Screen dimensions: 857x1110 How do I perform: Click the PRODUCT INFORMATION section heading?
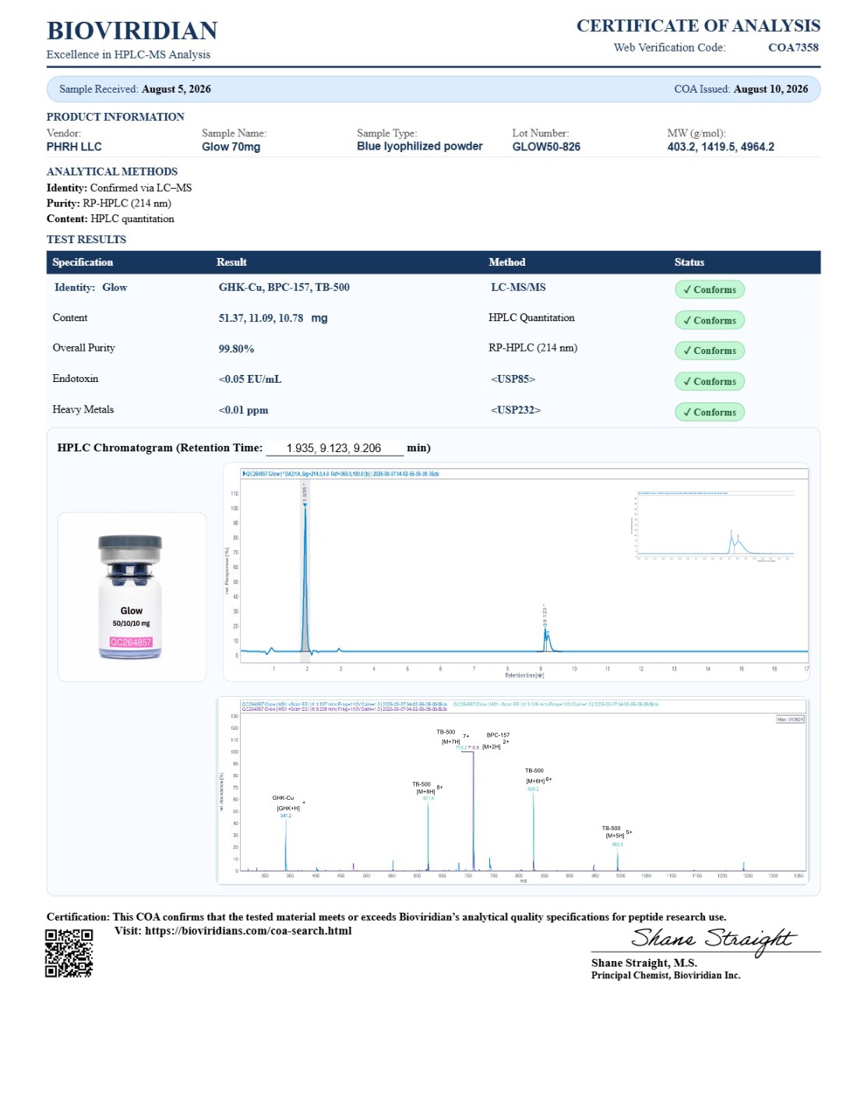click(x=115, y=117)
